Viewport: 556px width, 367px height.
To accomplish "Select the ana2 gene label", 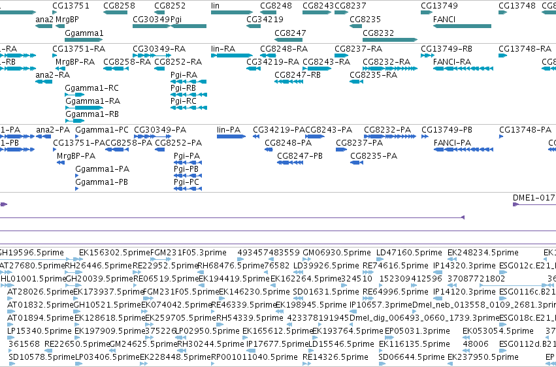I will click(44, 19).
